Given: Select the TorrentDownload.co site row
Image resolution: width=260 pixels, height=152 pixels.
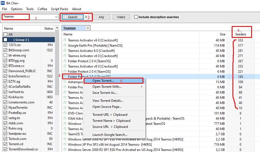Looking at the screenshot, I should 29,149.
